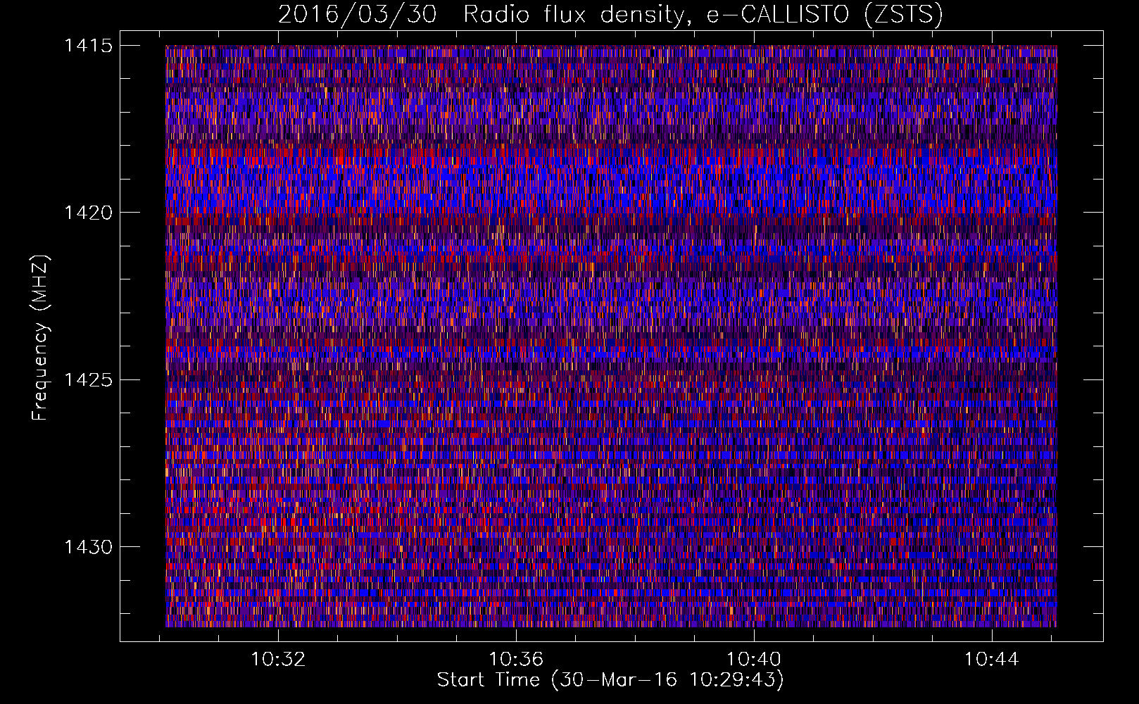This screenshot has width=1139, height=704.
Task: Click the 1420 frequency tick label
Action: [x=89, y=213]
